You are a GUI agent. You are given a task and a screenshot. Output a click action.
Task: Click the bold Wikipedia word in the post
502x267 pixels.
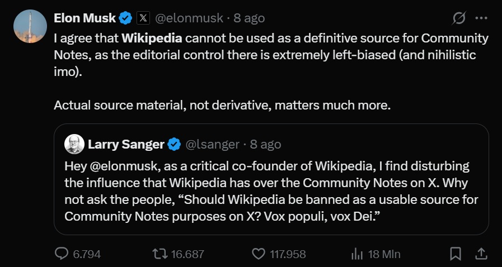pos(152,39)
